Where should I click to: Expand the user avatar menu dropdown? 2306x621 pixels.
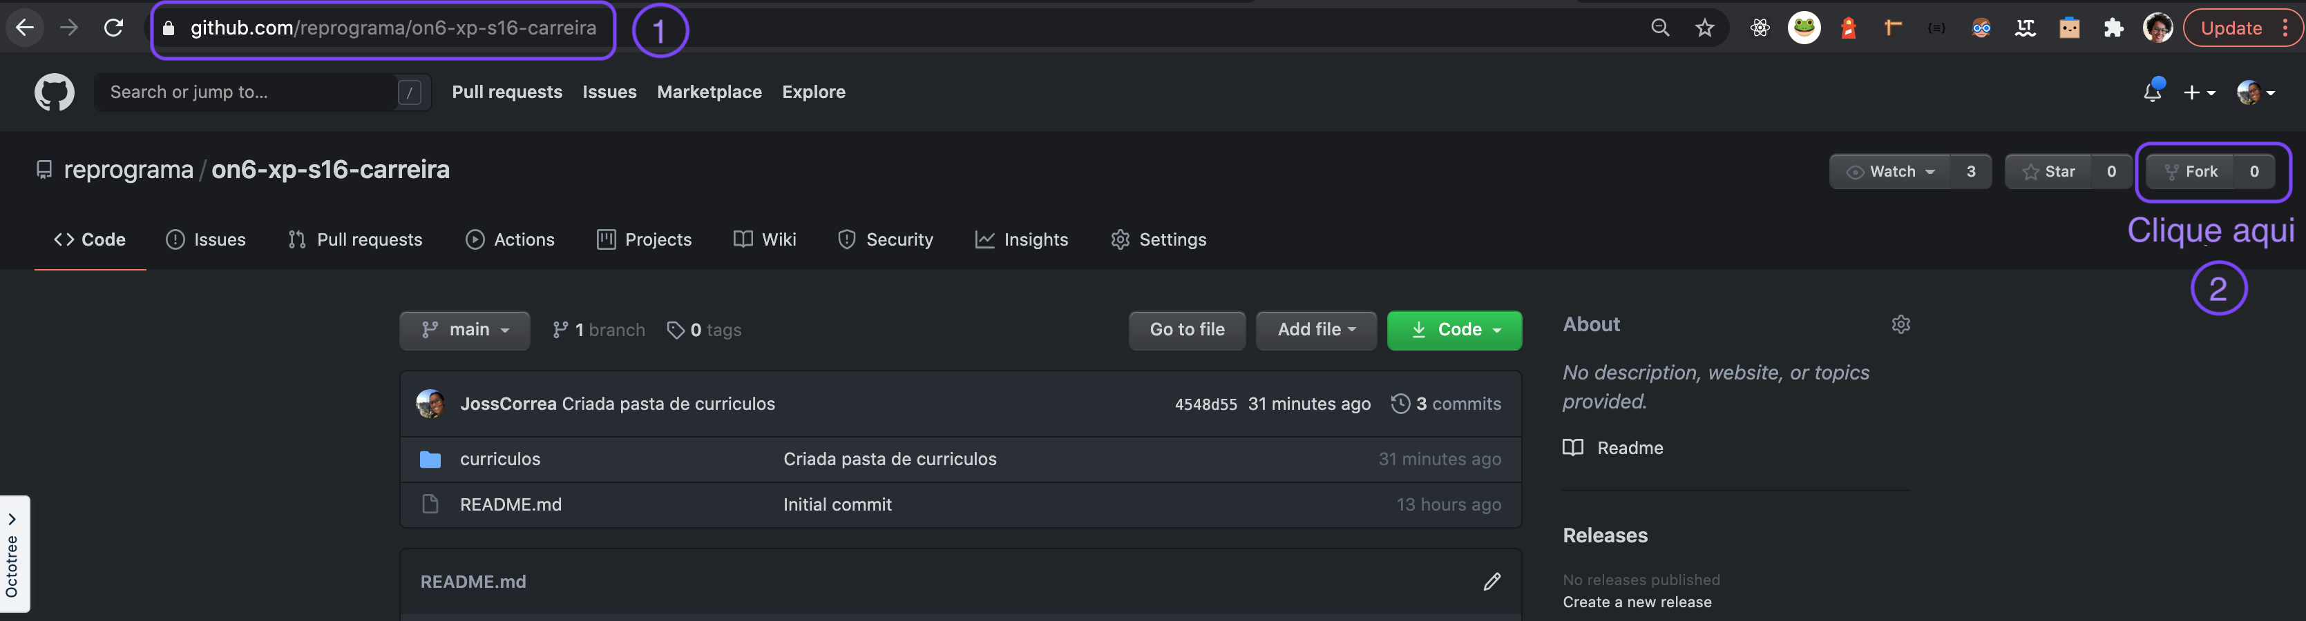pos(2256,92)
